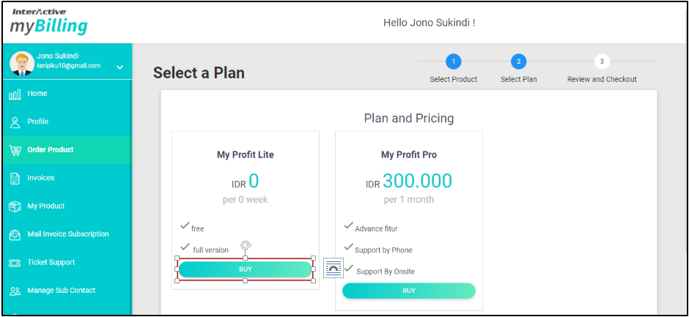Click the Invoices document icon

pyautogui.click(x=15, y=179)
